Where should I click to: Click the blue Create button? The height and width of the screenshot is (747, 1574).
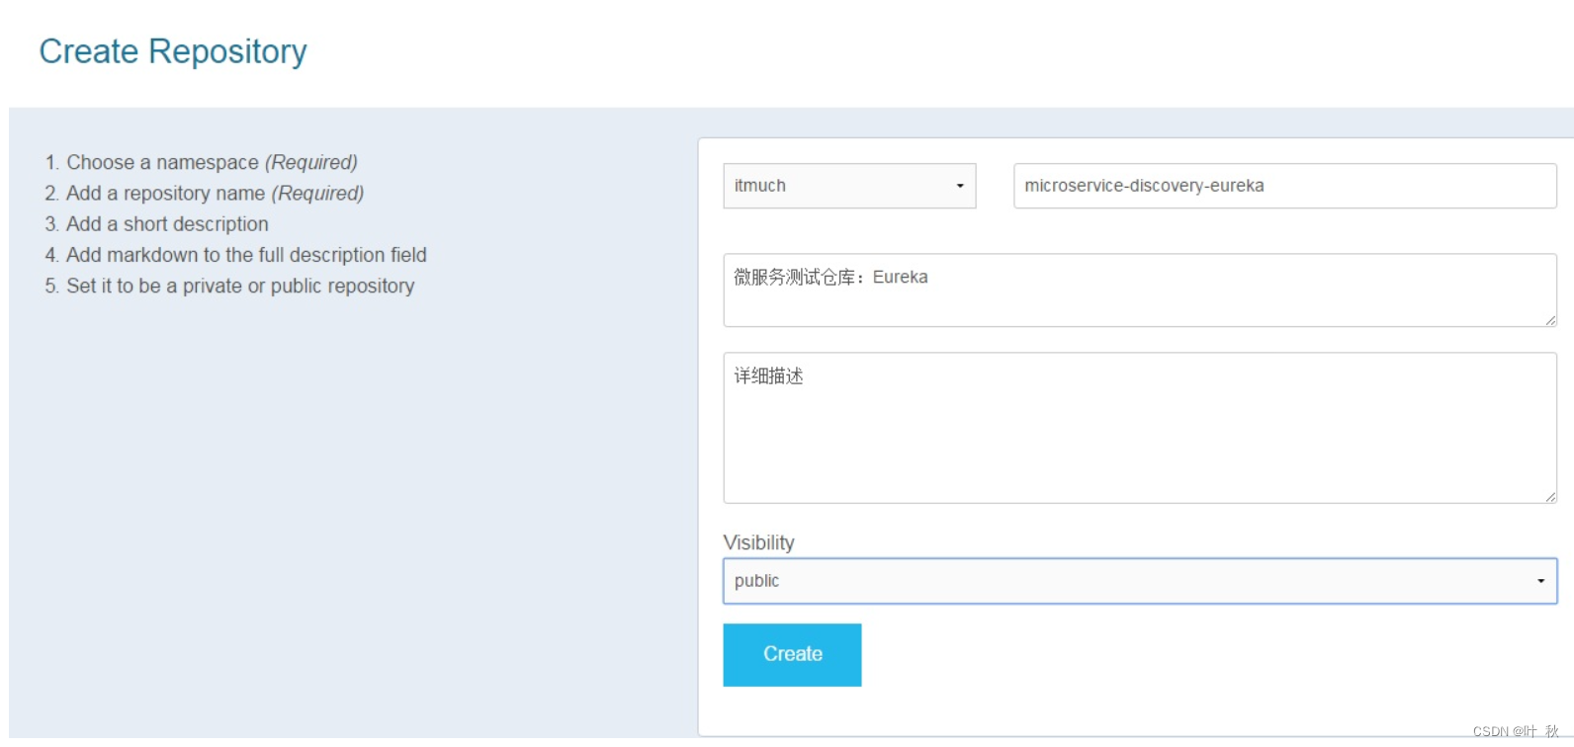point(792,654)
